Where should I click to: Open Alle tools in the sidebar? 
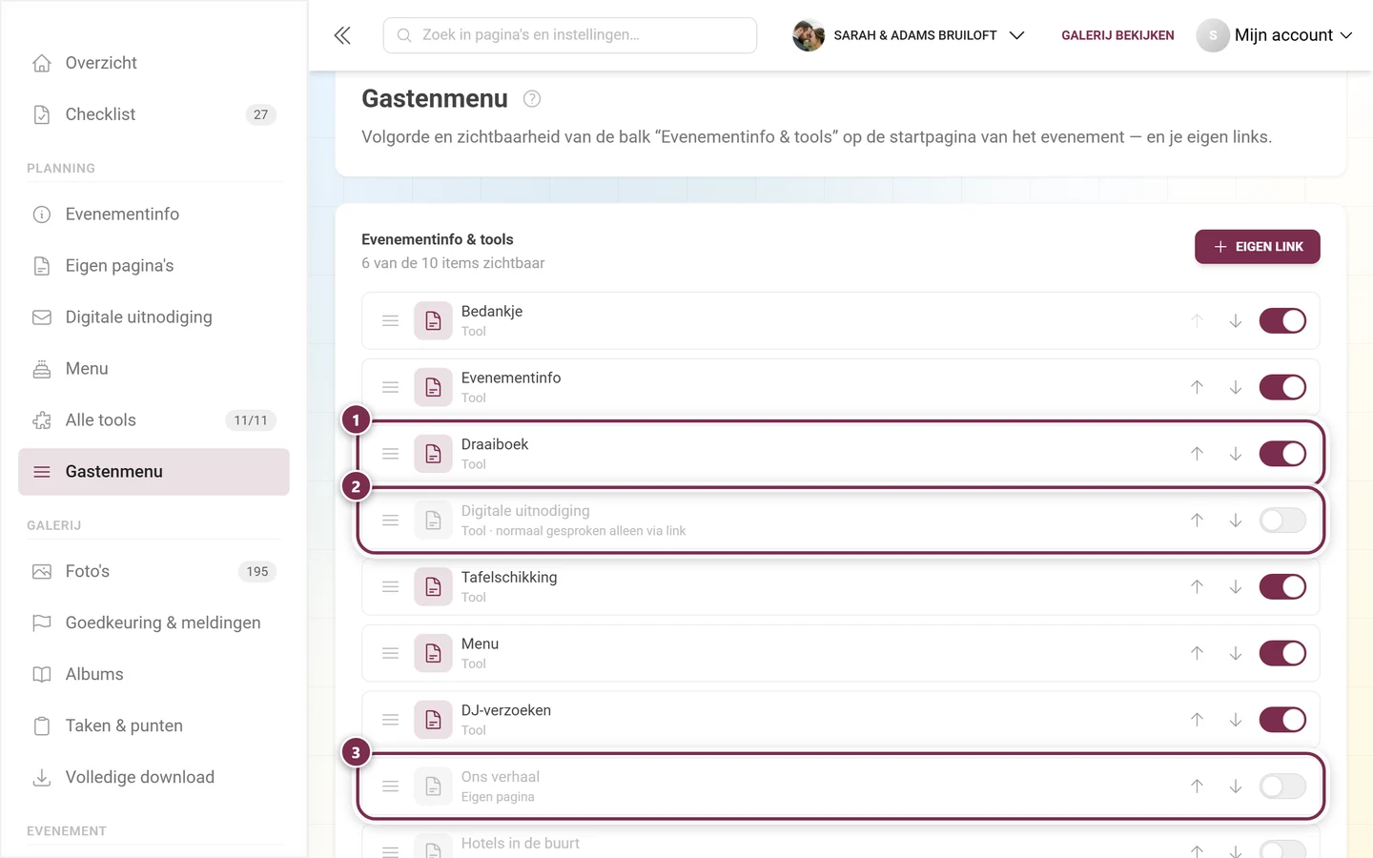154,420
